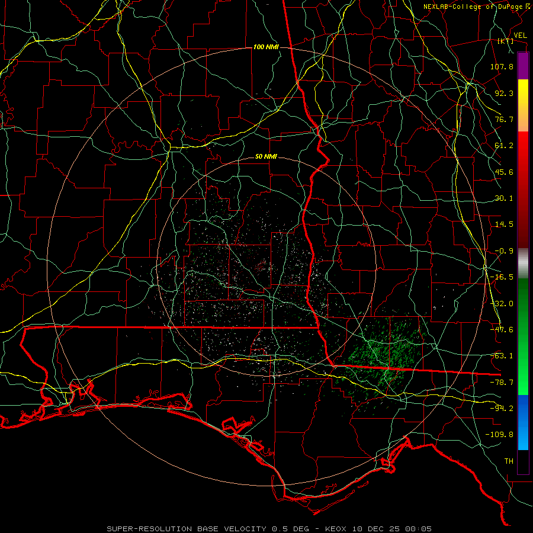The height and width of the screenshot is (533, 533).
Task: Click the 14.5 velocity legend value
Action: point(504,224)
